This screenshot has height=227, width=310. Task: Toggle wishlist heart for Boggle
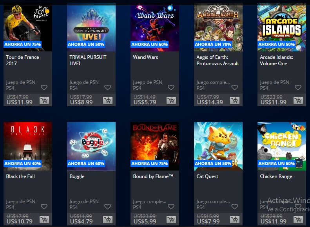(x=107, y=207)
